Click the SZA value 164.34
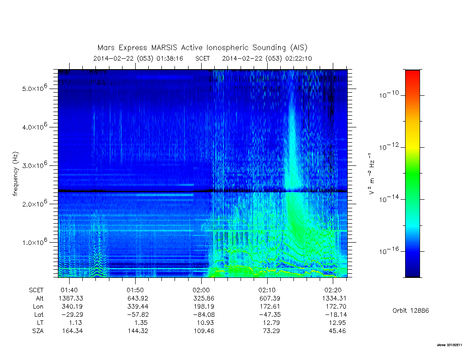 72,331
